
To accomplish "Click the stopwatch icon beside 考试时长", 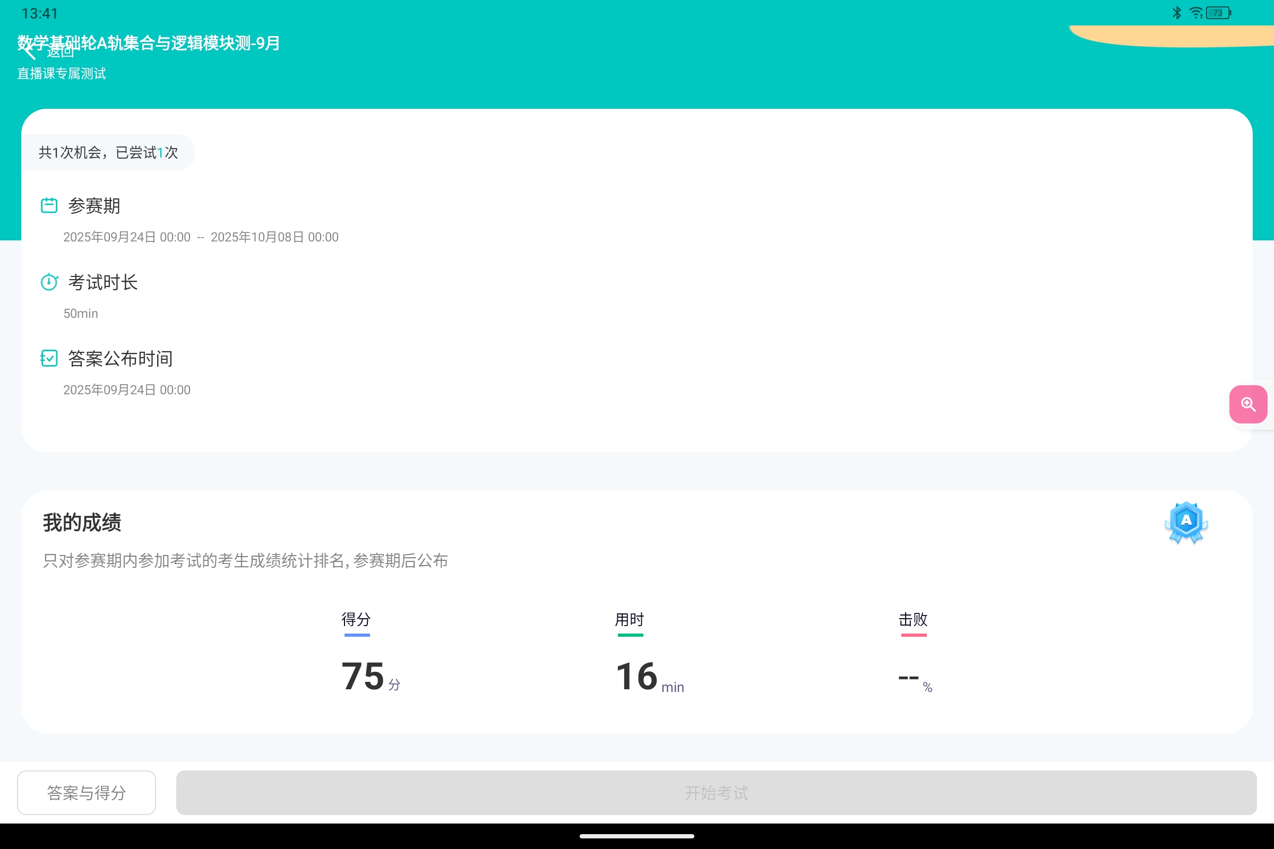I will pyautogui.click(x=49, y=282).
